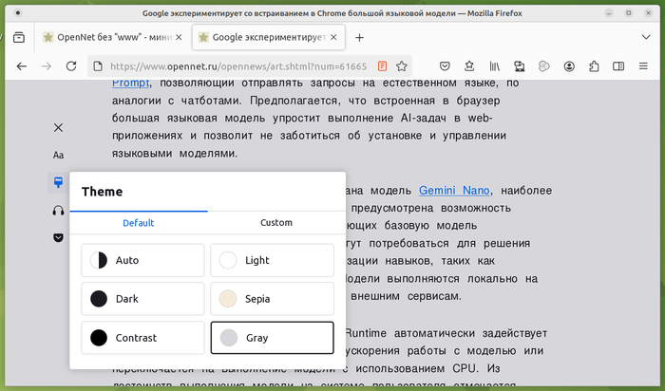Toggle the Reader View icon in address bar
The height and width of the screenshot is (391, 665).
click(382, 66)
